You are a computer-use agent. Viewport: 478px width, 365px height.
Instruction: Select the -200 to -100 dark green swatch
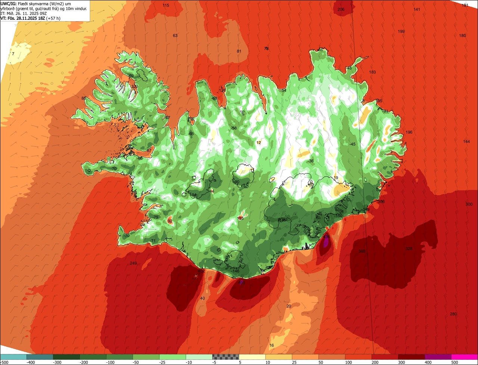(93, 357)
